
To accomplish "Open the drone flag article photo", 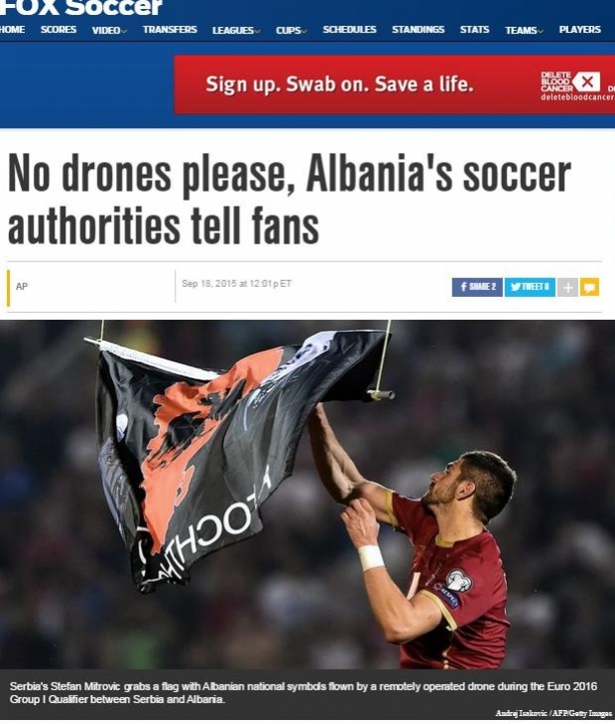I will click(x=307, y=495).
